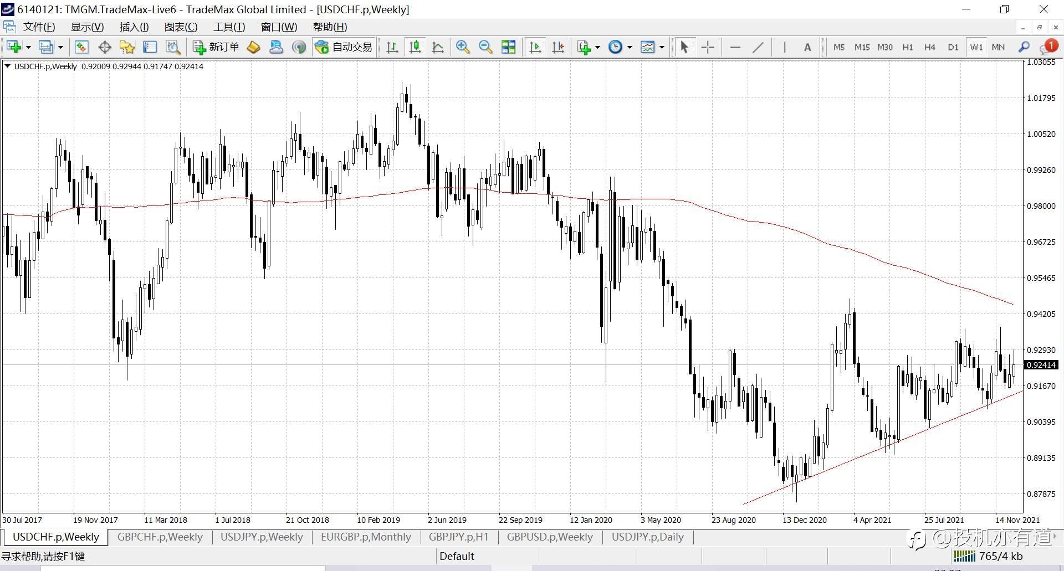This screenshot has height=571, width=1064.
Task: Open MetaEditor with the yellow diamond icon
Action: [x=253, y=47]
